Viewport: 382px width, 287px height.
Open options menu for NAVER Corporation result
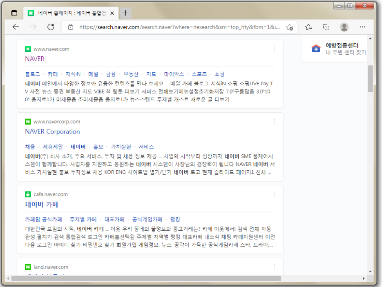point(275,122)
